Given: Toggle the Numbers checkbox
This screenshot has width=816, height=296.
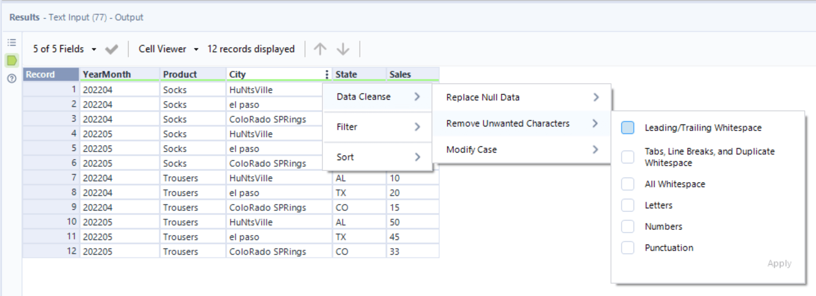Looking at the screenshot, I should pos(628,226).
